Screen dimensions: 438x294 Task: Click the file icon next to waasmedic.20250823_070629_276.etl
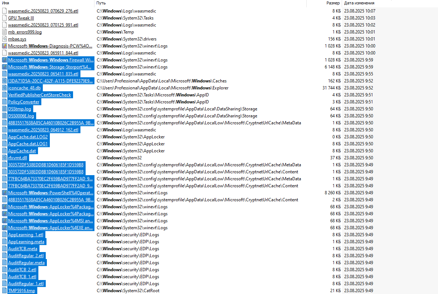pos(4,11)
